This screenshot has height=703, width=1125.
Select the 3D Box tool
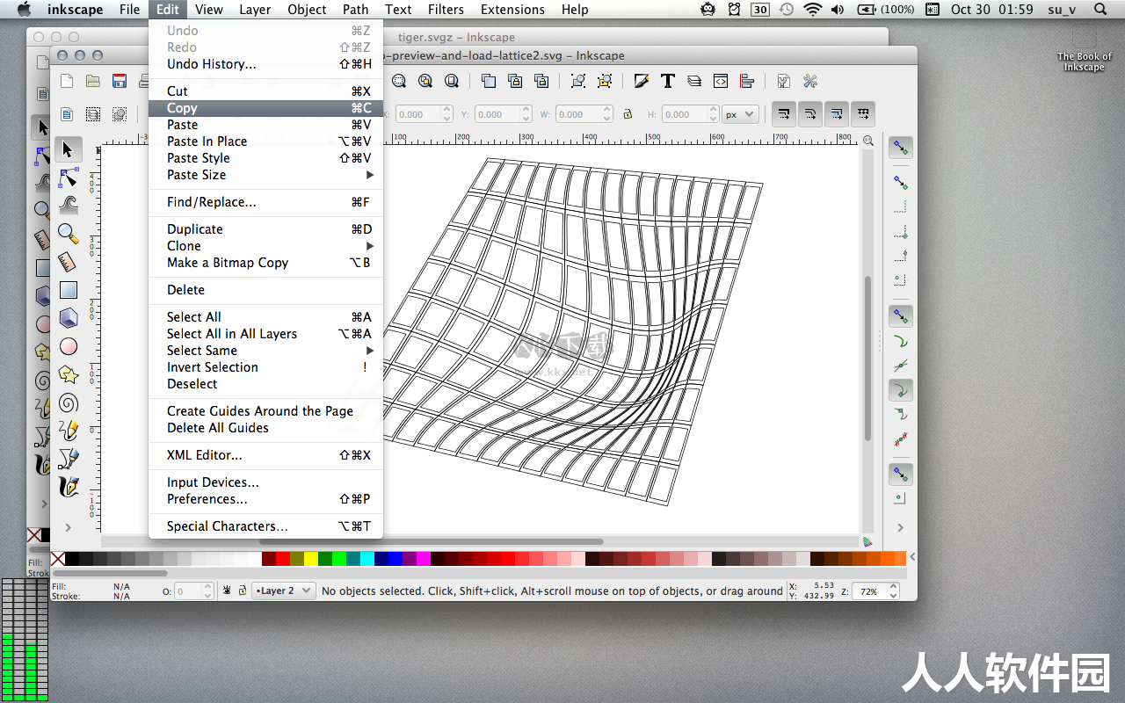click(x=68, y=318)
